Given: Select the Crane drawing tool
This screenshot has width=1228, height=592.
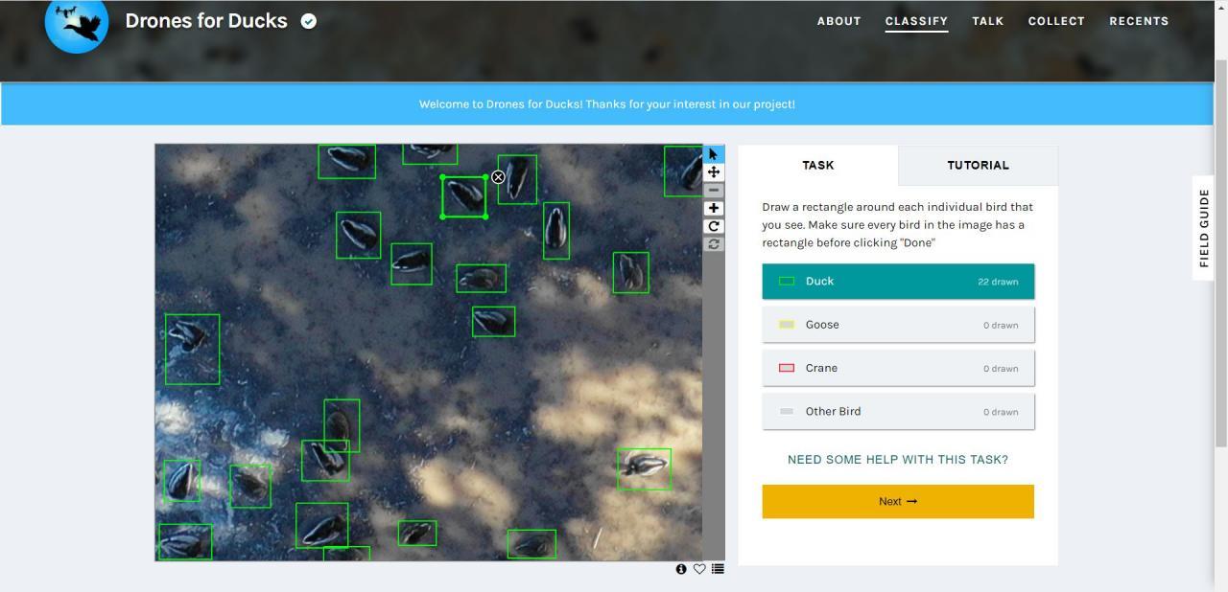Looking at the screenshot, I should [898, 368].
